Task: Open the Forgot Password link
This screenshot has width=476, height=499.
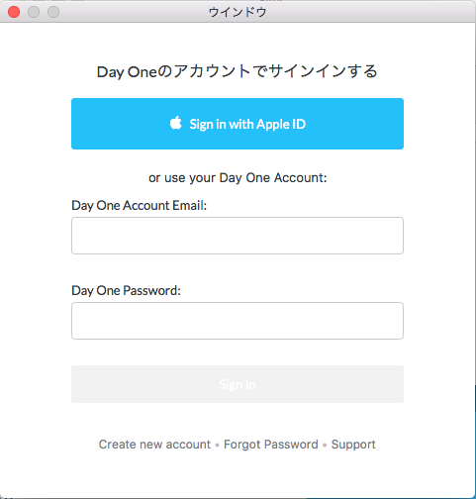Action: point(271,445)
